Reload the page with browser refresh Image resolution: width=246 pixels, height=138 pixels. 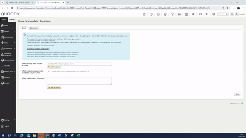(12, 8)
